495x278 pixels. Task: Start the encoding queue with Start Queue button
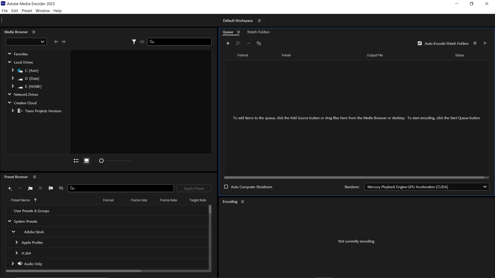pos(485,43)
